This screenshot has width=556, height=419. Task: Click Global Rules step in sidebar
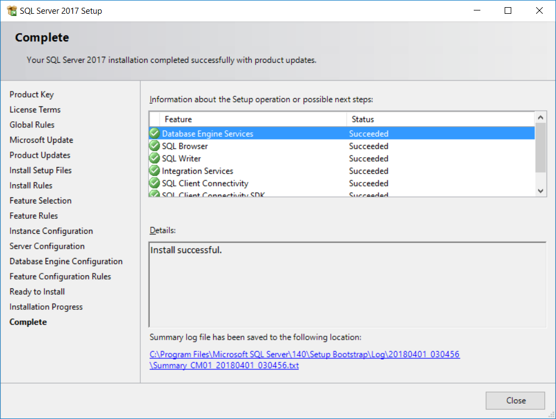point(32,125)
